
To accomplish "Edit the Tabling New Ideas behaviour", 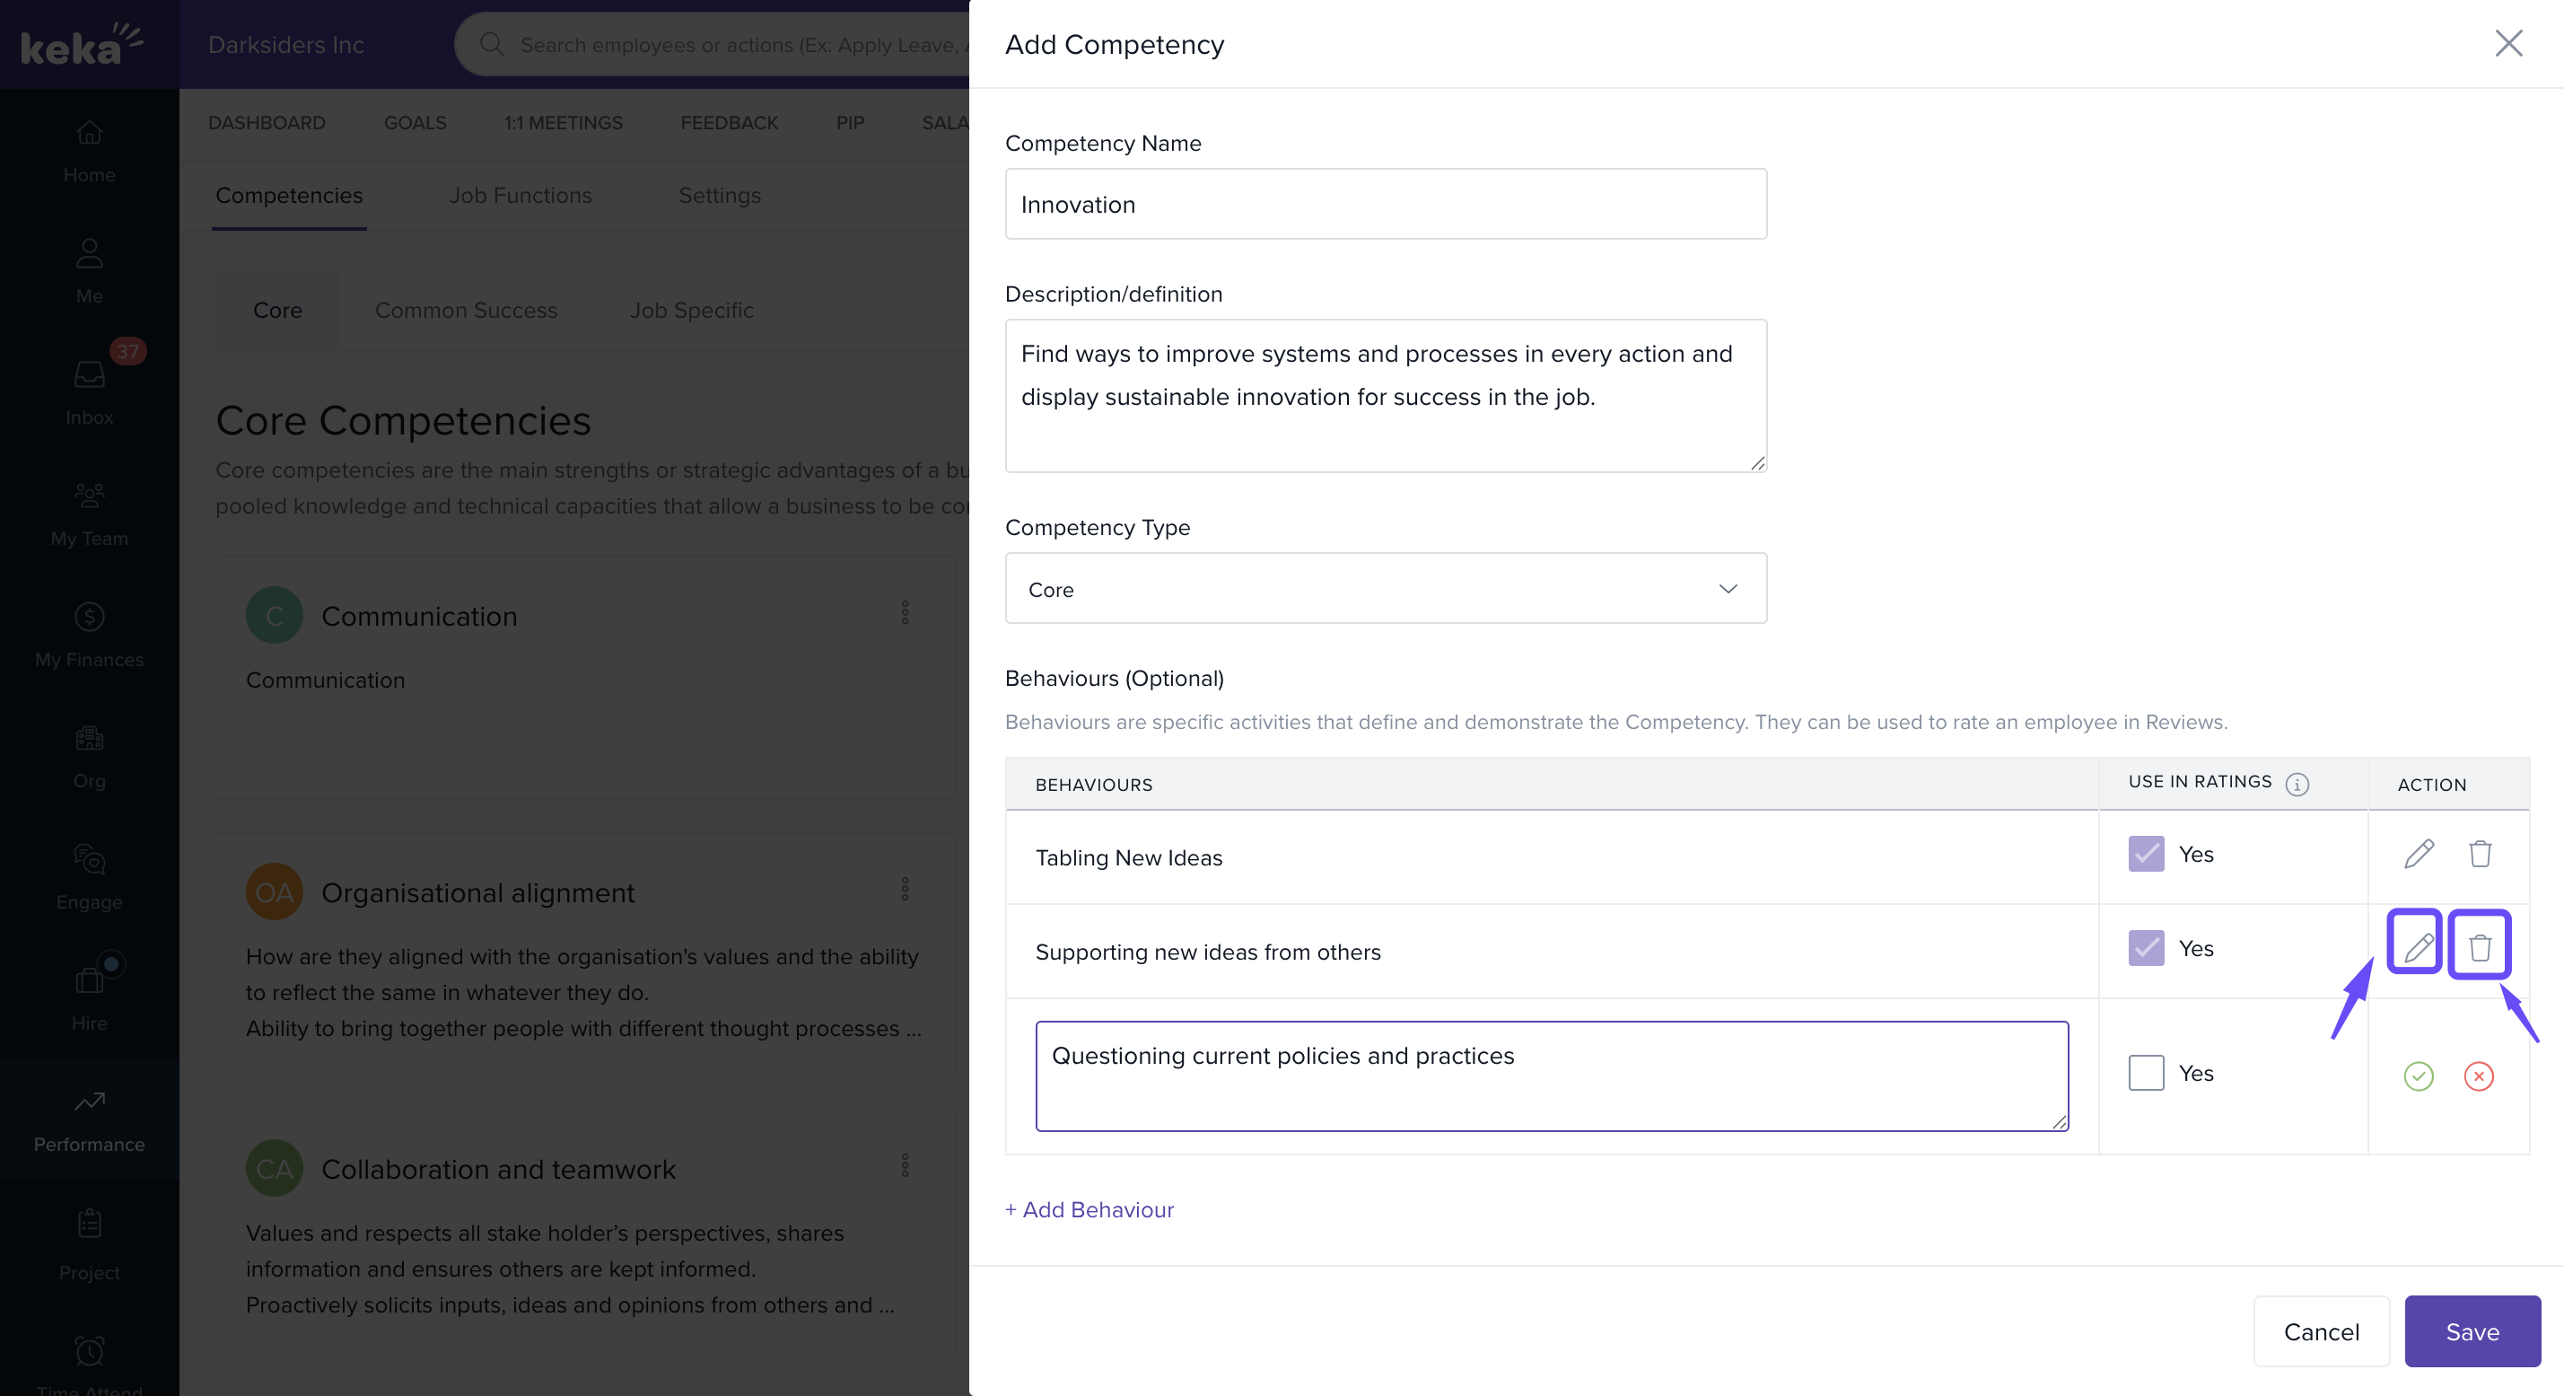I will pyautogui.click(x=2418, y=854).
